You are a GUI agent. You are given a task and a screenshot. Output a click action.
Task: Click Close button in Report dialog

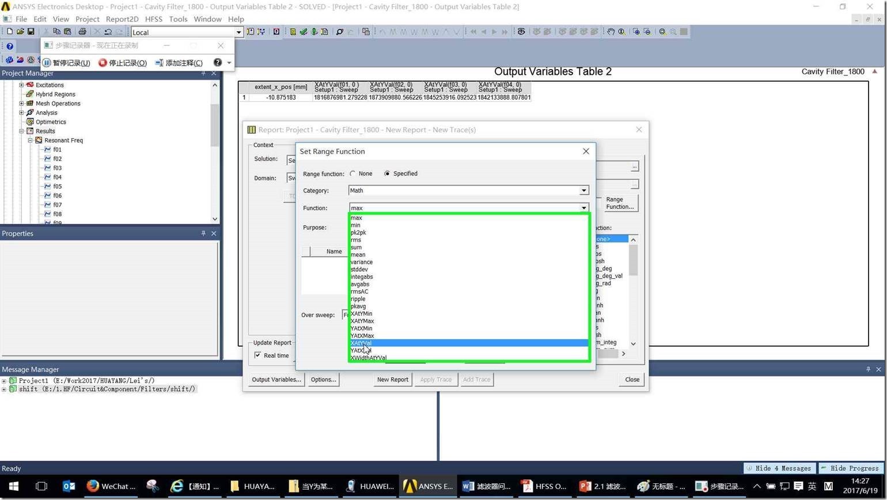coord(632,380)
